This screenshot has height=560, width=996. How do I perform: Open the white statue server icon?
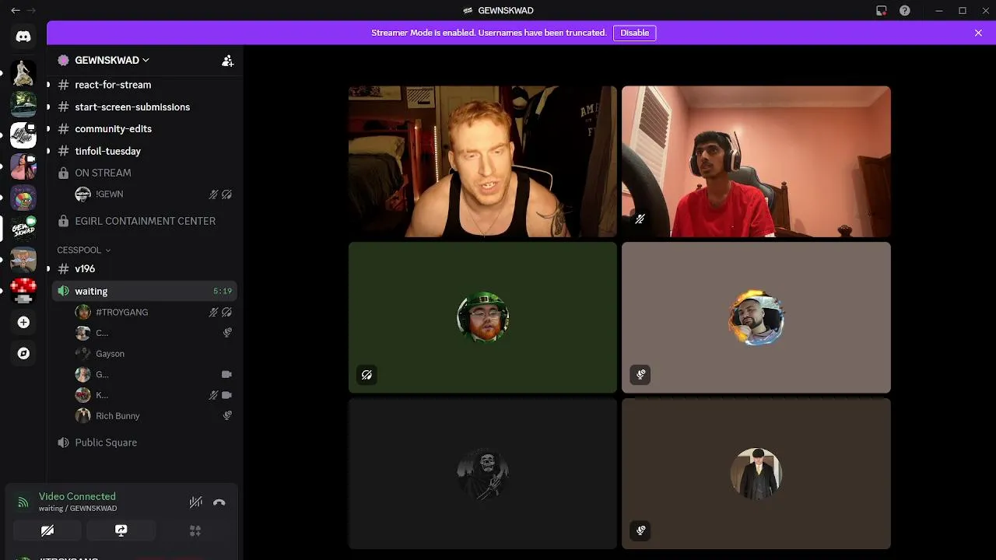[23, 73]
